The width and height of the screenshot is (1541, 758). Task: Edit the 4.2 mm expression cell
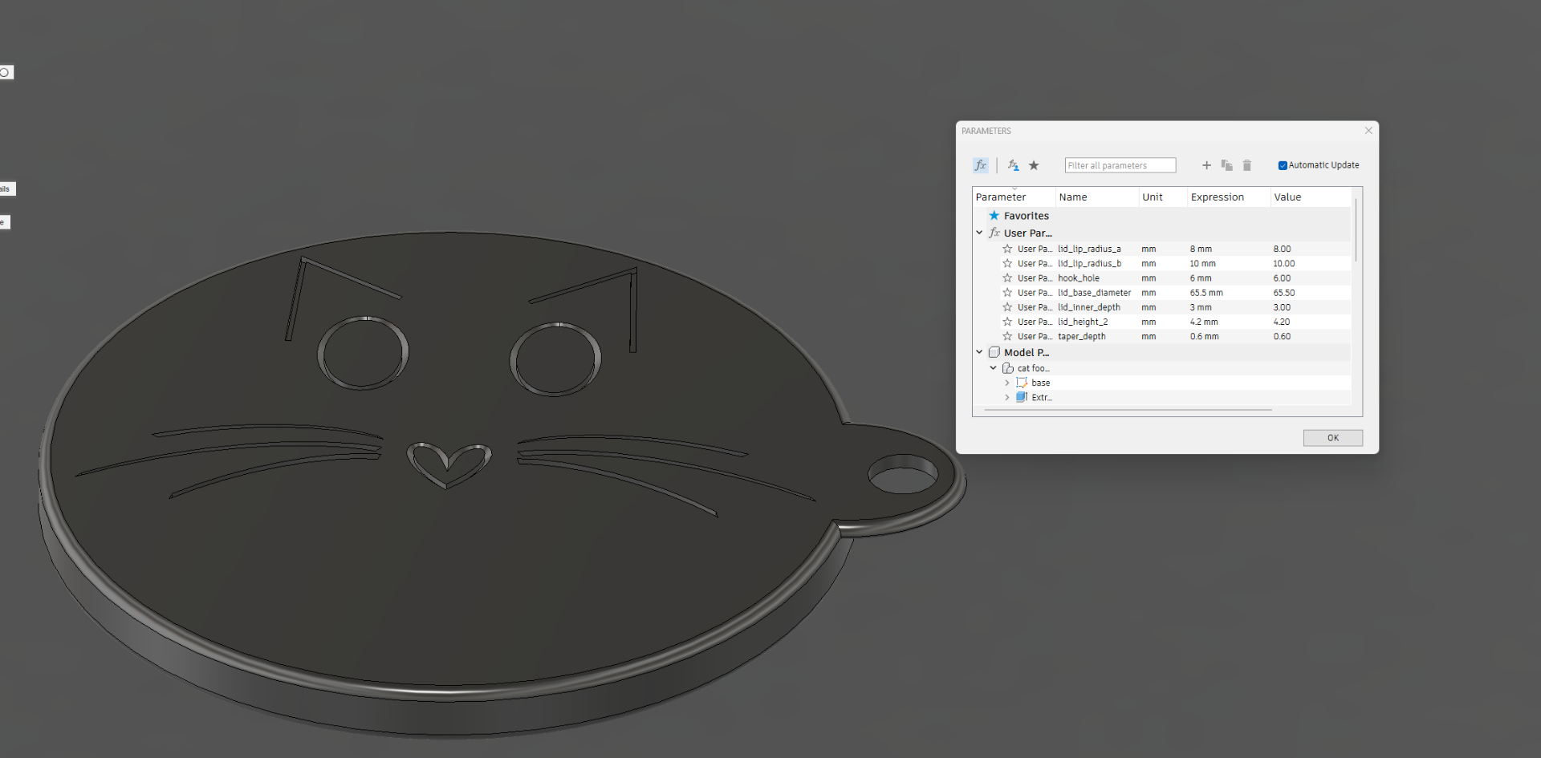[x=1228, y=322]
